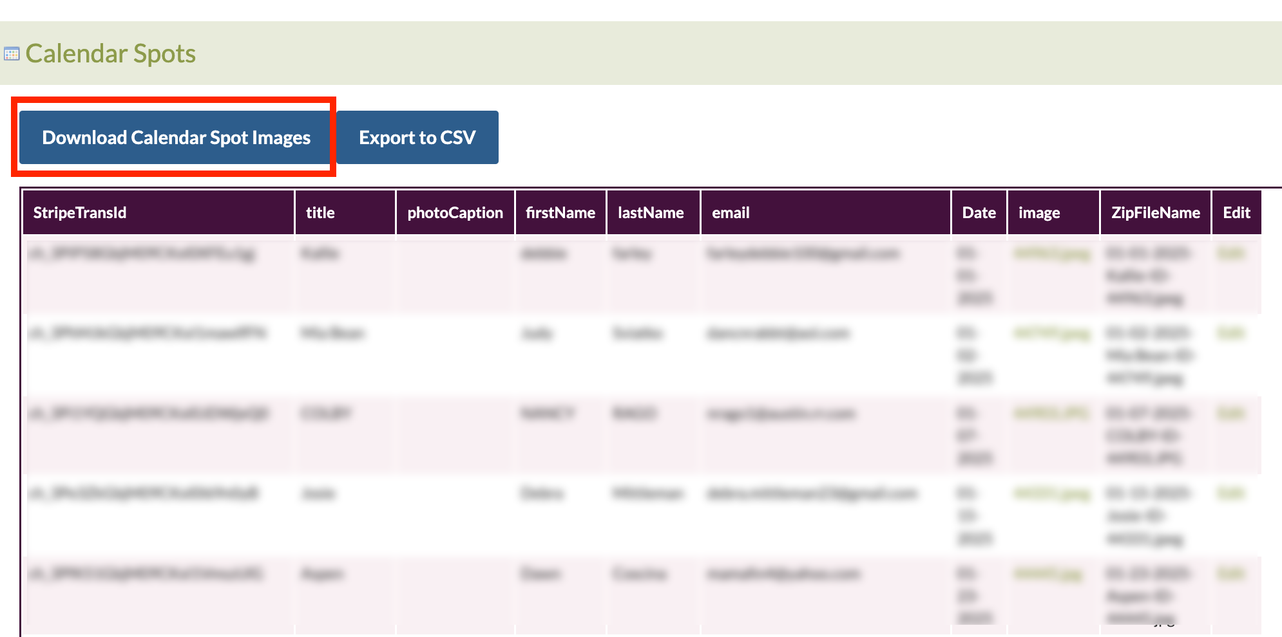Select the ZipFileName column header
1282x637 pixels.
coord(1155,213)
